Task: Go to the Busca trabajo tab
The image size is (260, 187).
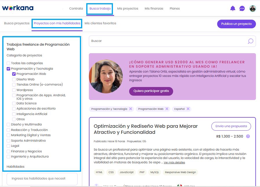Action: (x=100, y=8)
